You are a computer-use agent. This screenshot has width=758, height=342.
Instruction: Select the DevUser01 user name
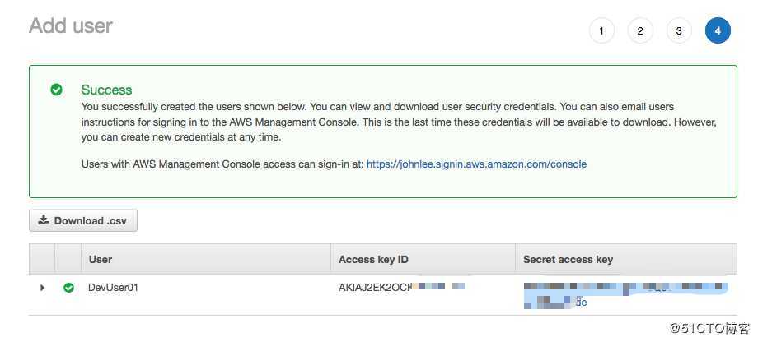coord(113,288)
